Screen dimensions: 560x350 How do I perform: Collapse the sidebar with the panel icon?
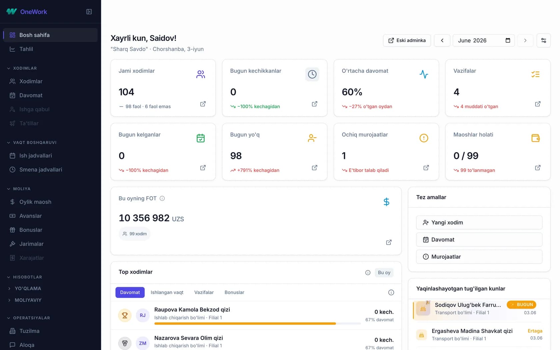89,12
